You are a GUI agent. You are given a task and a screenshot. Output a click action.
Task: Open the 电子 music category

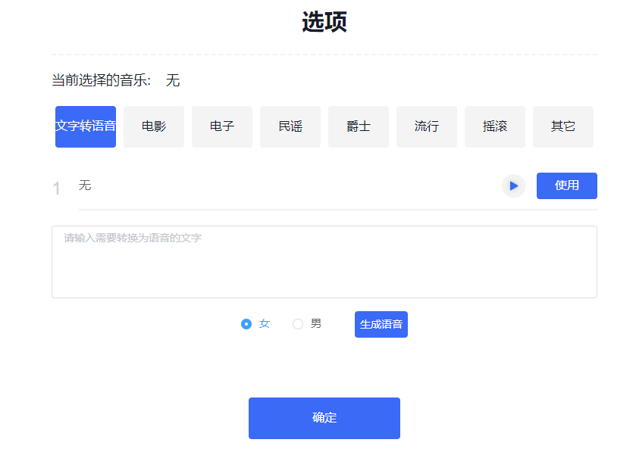click(221, 126)
